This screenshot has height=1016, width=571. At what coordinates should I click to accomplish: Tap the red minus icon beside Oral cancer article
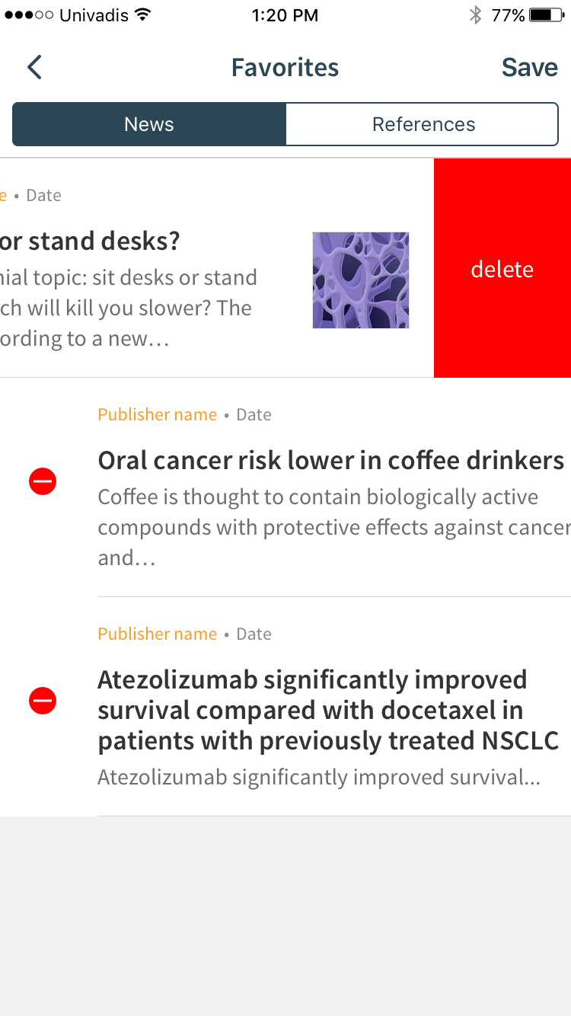(43, 481)
